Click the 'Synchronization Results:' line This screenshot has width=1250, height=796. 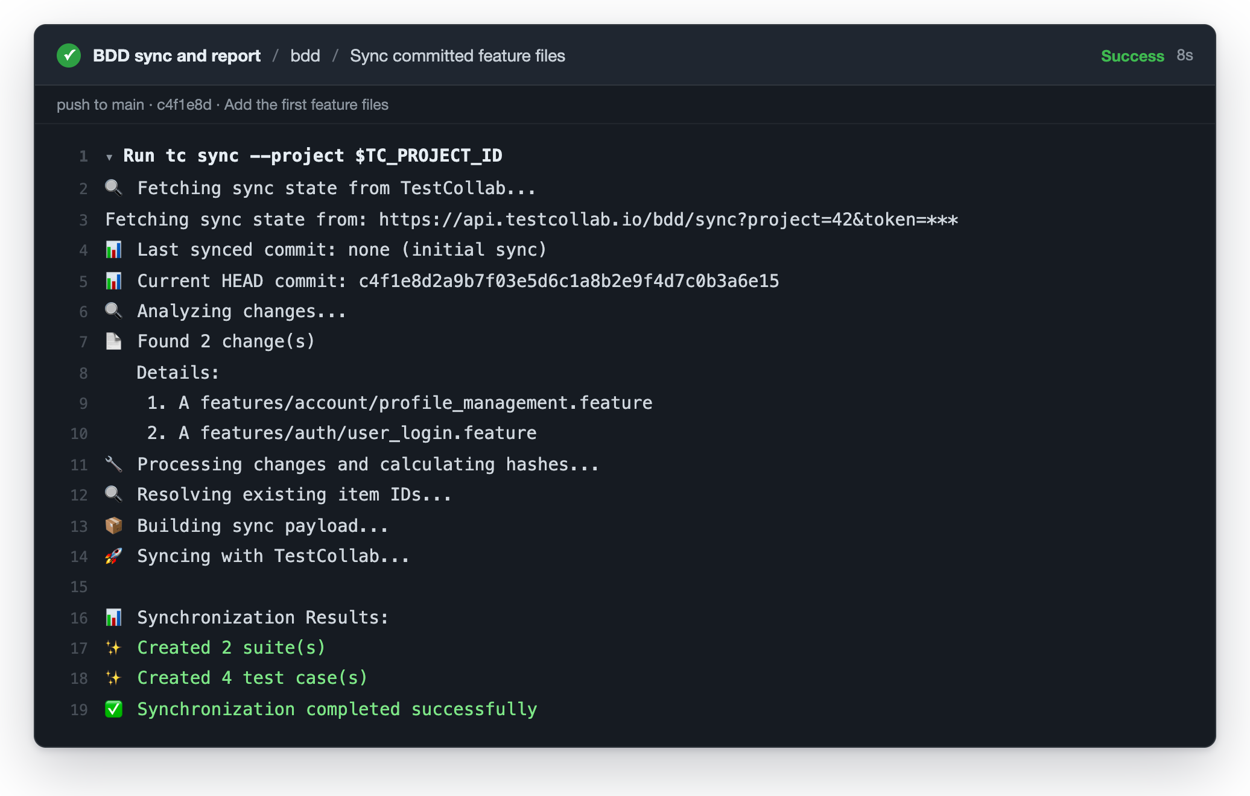pos(263,618)
